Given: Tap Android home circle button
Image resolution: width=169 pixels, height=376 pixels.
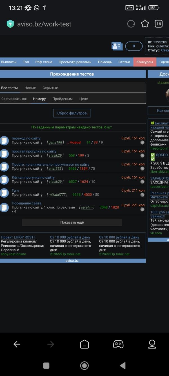Looking at the screenshot, I should coord(84,366).
